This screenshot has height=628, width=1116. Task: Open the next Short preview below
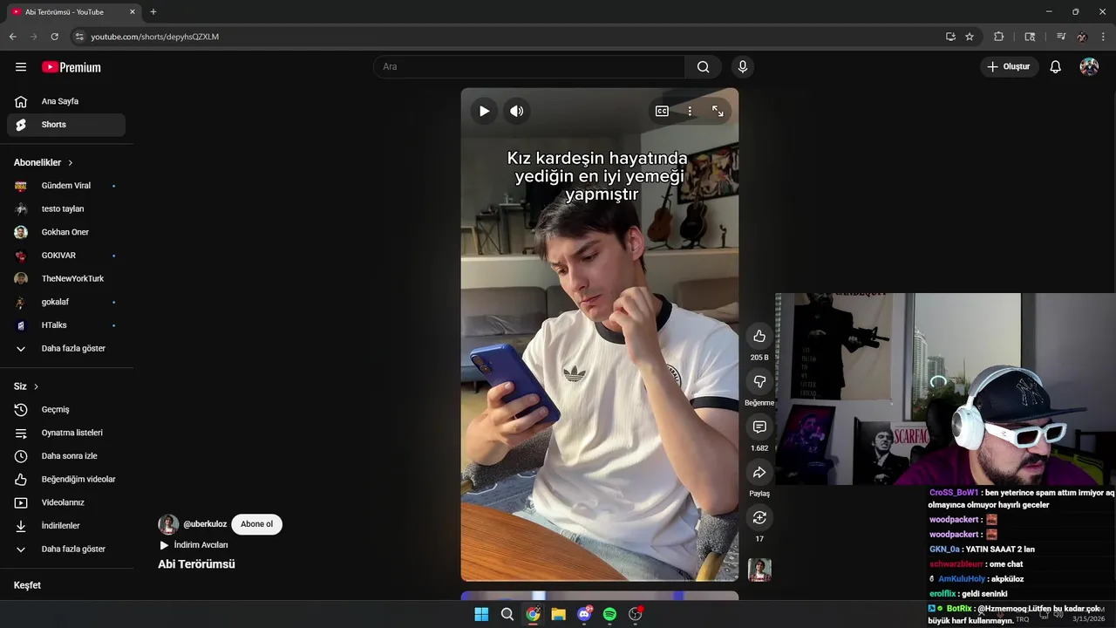pos(600,597)
